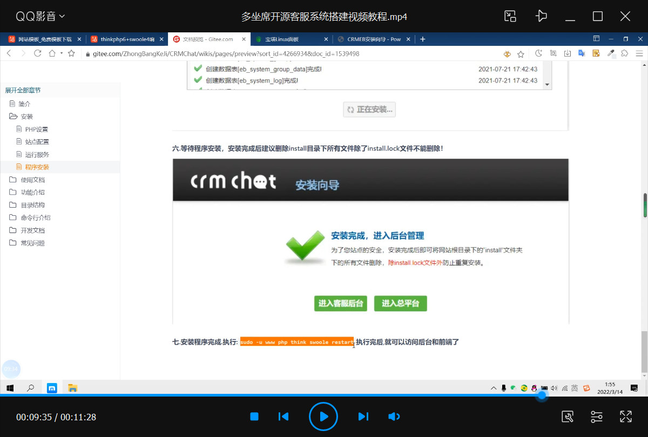Click the bee extension icon in address bar
Image resolution: width=648 pixels, height=437 pixels.
pos(508,54)
